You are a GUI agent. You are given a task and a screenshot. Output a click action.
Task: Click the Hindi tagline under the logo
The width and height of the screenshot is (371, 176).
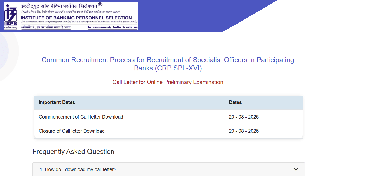point(46,27)
